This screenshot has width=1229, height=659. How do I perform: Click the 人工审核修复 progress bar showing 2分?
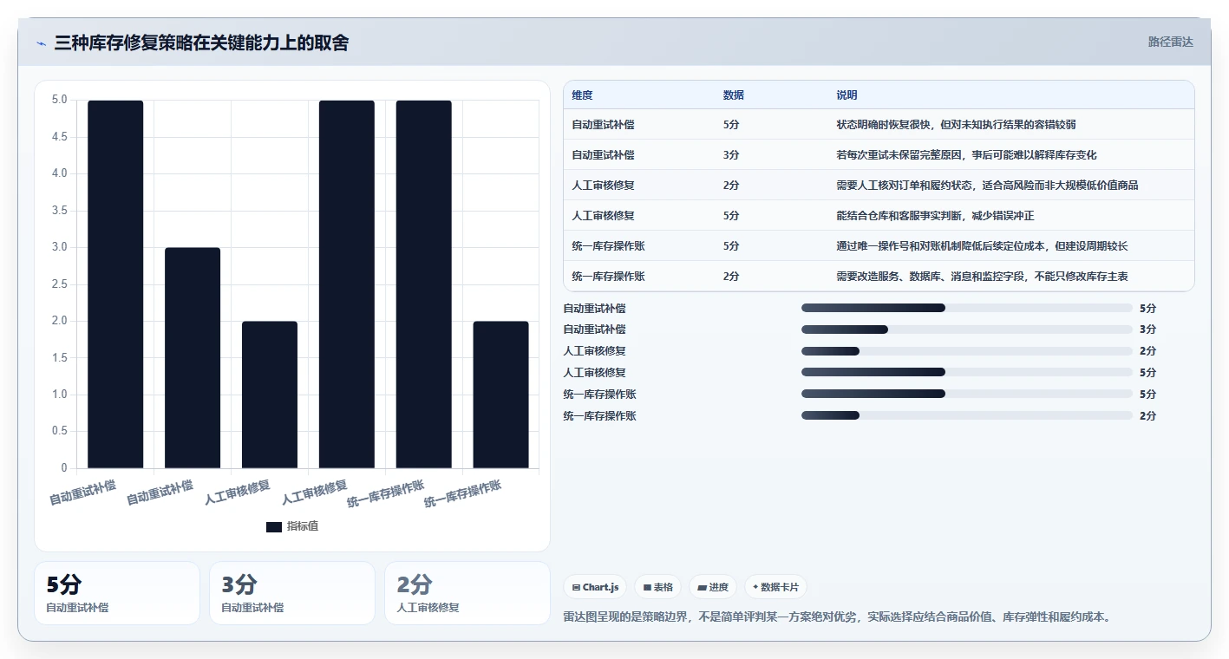click(967, 351)
